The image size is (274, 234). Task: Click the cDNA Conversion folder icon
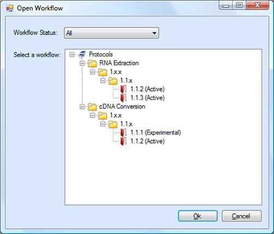pos(92,107)
